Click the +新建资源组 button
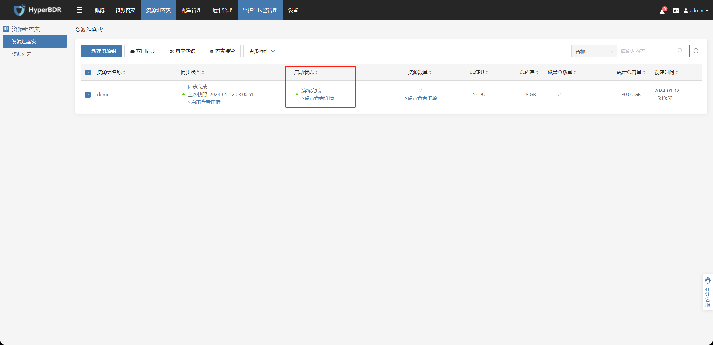This screenshot has height=345, width=713. [101, 51]
